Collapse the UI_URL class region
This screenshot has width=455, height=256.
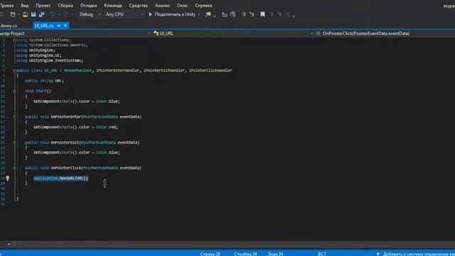click(14, 70)
